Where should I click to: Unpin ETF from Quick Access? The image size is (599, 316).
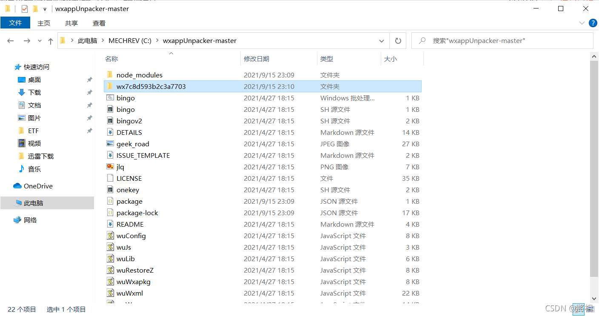(89, 131)
